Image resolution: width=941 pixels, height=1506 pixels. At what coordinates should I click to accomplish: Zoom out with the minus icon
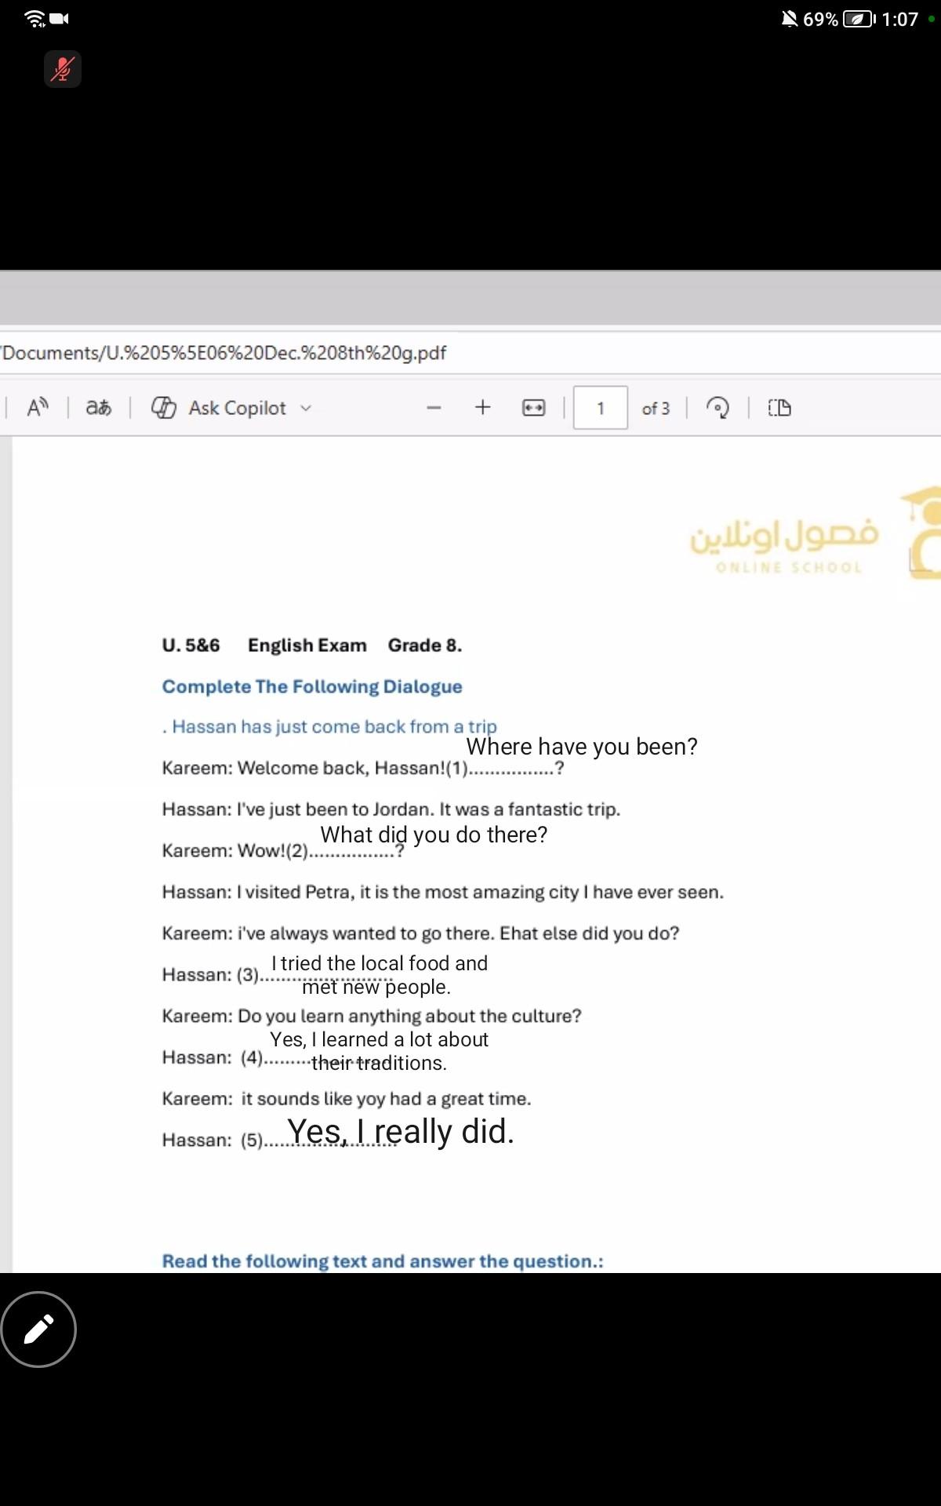click(x=434, y=408)
